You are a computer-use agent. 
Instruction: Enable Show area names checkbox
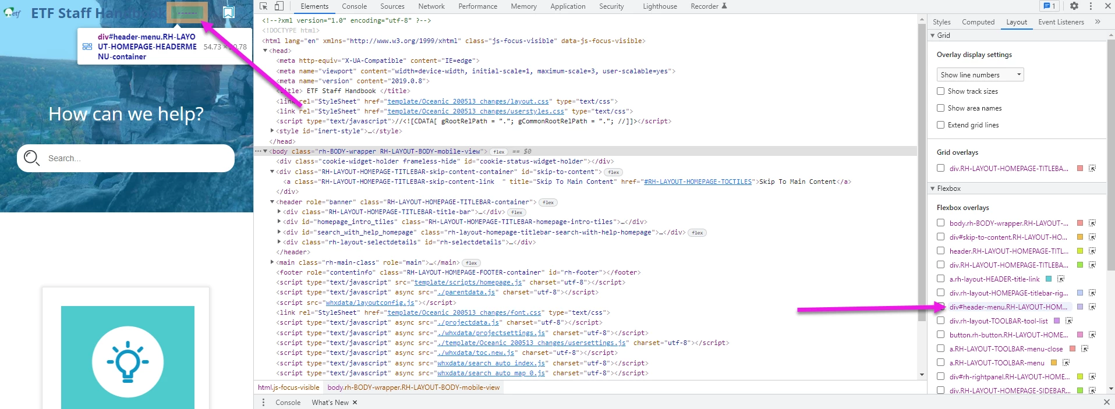pyautogui.click(x=940, y=108)
